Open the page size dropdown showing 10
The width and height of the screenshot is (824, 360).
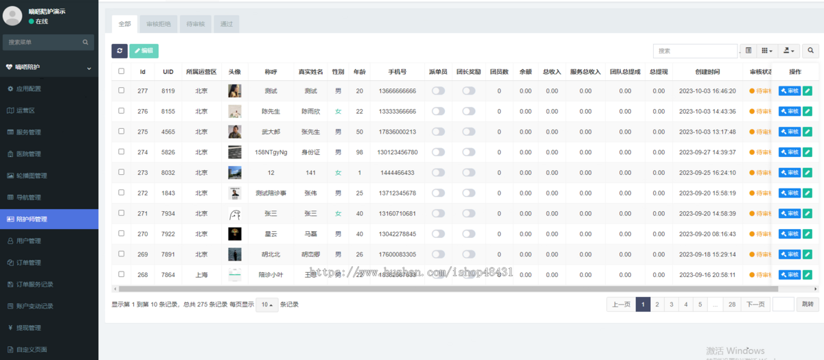[x=267, y=304]
